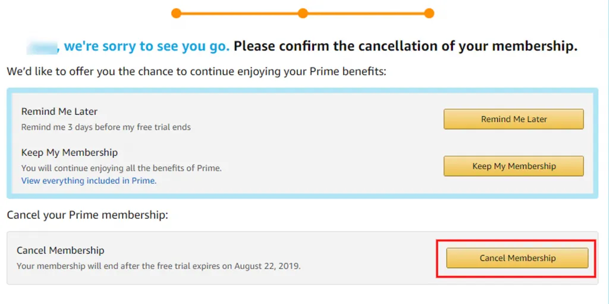Click progress bar segment between middle and last dots
609x304 pixels.
(366, 13)
